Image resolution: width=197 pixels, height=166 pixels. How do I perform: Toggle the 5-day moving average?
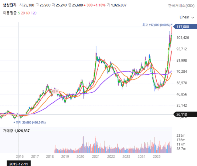19,13
